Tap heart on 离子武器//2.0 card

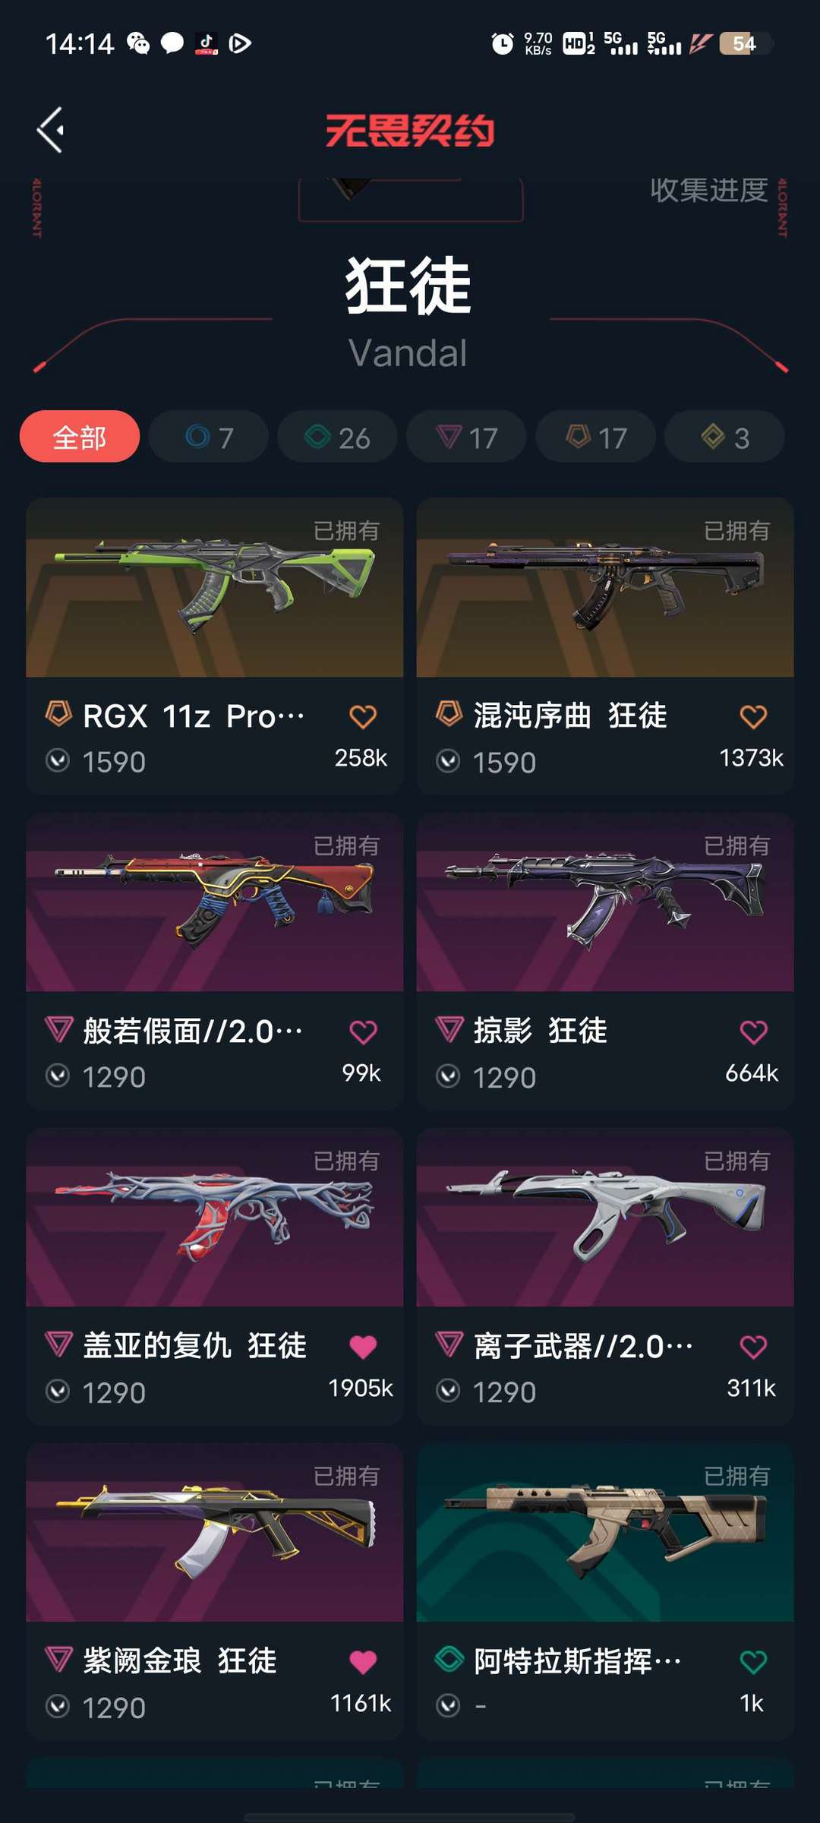(x=753, y=1347)
